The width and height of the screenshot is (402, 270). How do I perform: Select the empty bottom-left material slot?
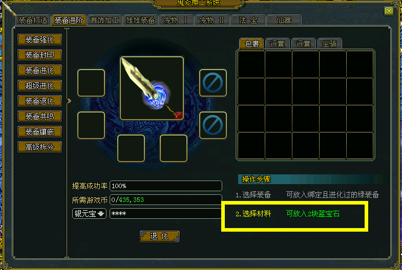(131, 148)
